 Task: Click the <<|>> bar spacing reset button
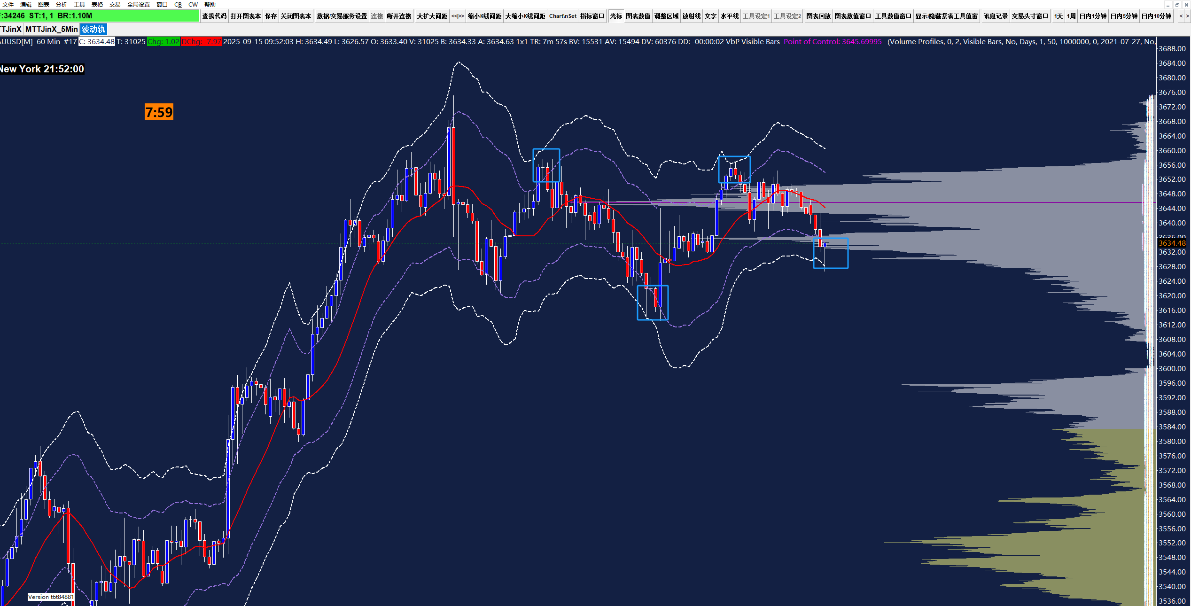point(458,16)
